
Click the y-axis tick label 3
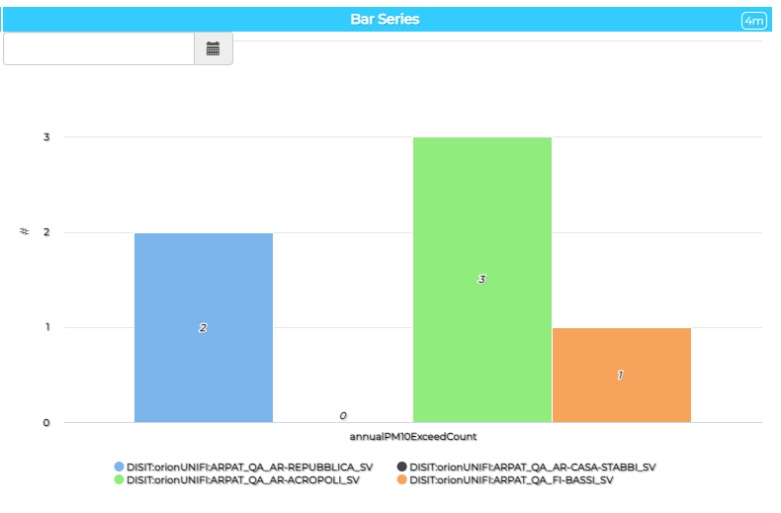[46, 137]
